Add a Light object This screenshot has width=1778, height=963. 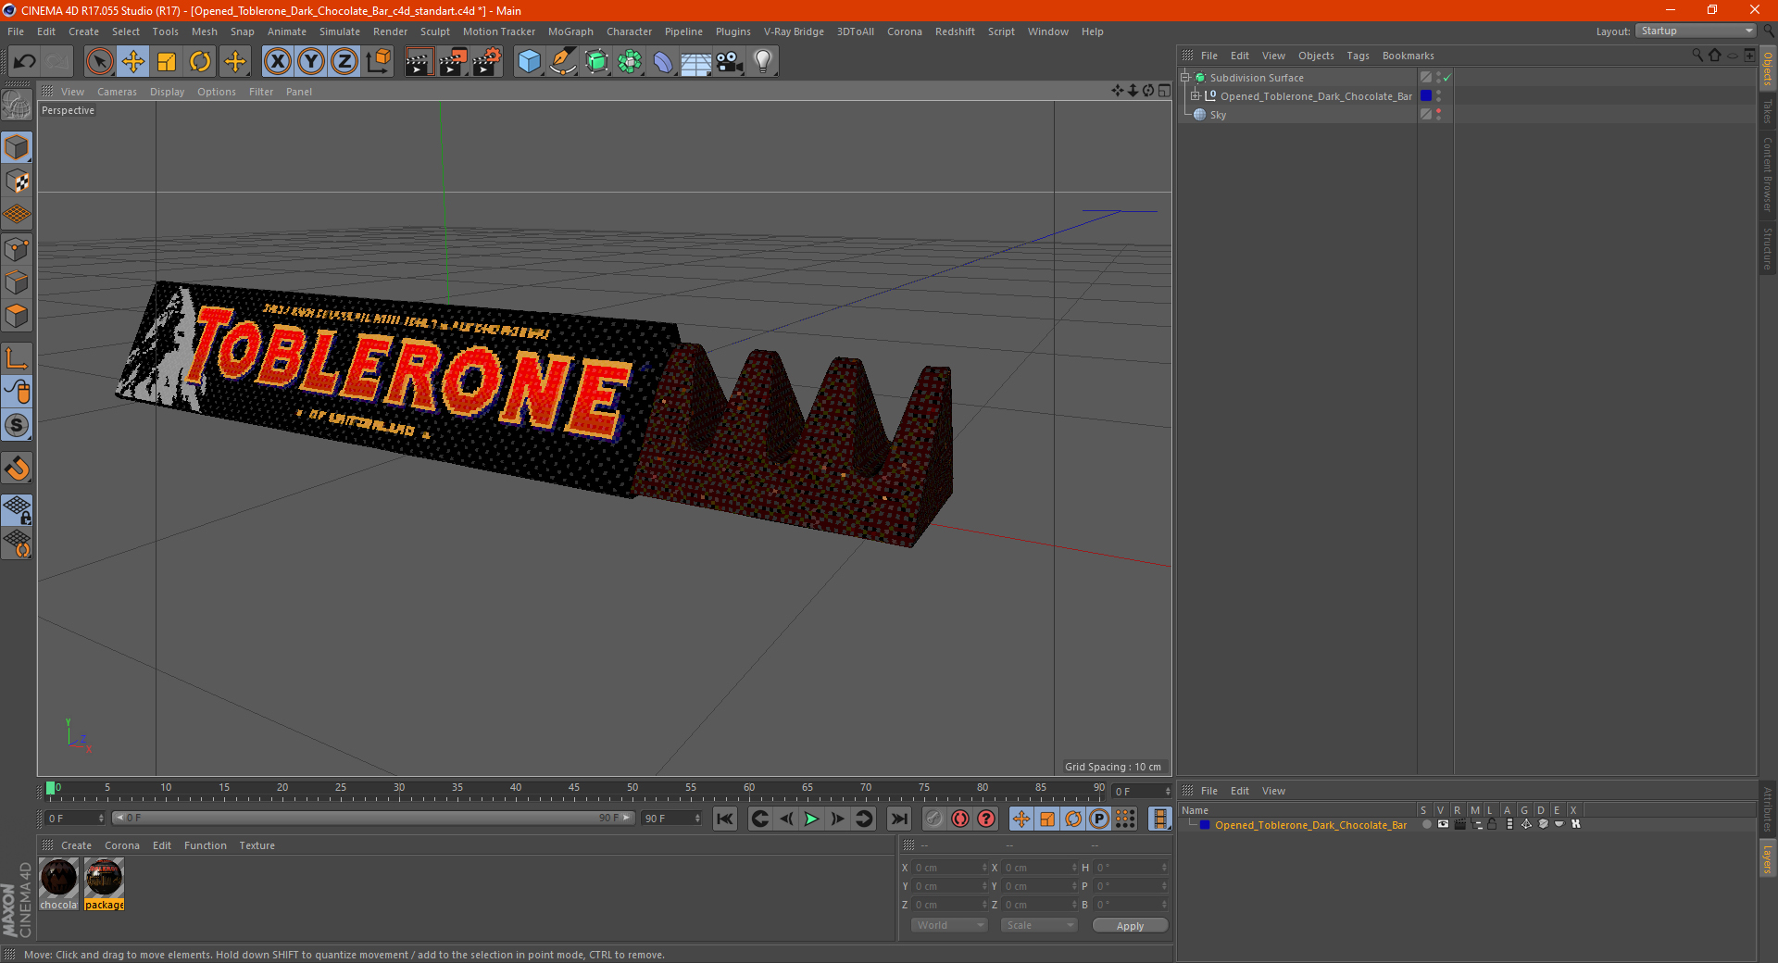(763, 62)
